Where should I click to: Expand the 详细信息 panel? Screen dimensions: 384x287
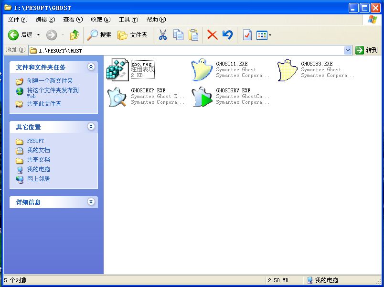pyautogui.click(x=91, y=202)
